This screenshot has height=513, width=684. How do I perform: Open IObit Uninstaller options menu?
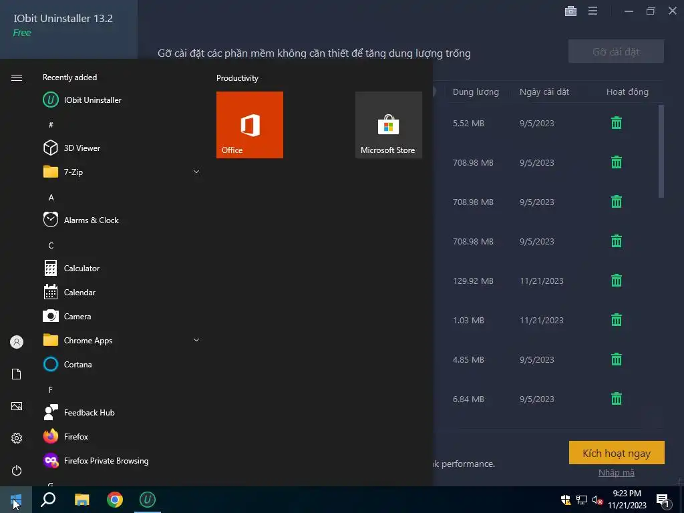click(592, 11)
